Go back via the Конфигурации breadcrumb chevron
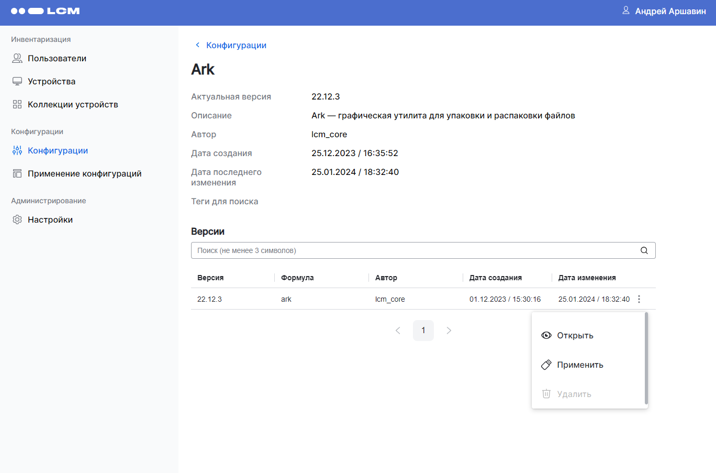Screen dimensions: 716x473 197,45
